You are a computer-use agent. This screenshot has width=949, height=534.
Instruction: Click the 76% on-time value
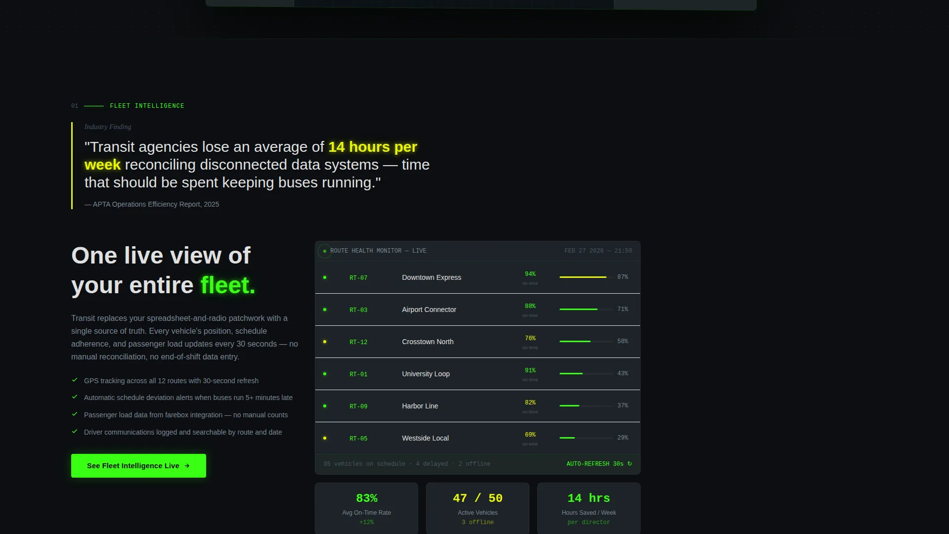point(530,338)
